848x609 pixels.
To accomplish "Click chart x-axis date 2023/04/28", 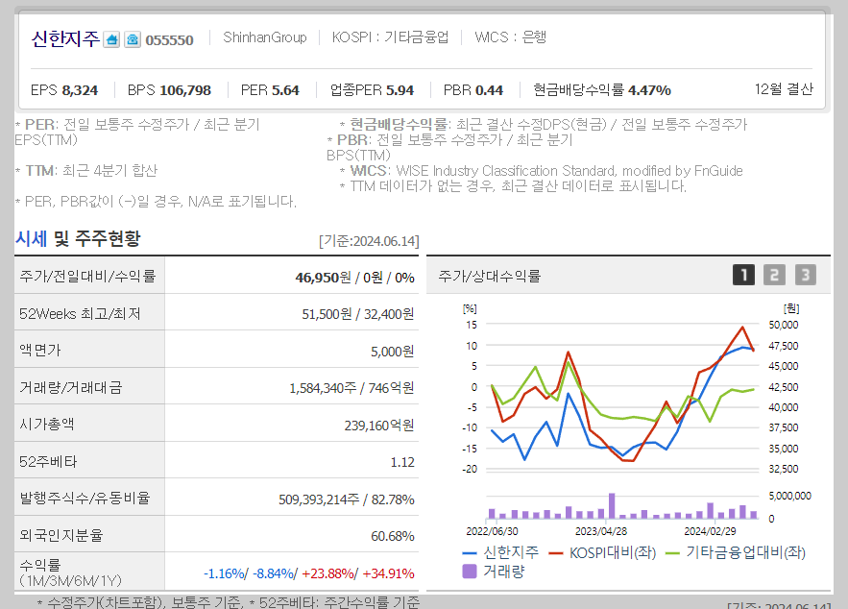I will click(x=601, y=531).
